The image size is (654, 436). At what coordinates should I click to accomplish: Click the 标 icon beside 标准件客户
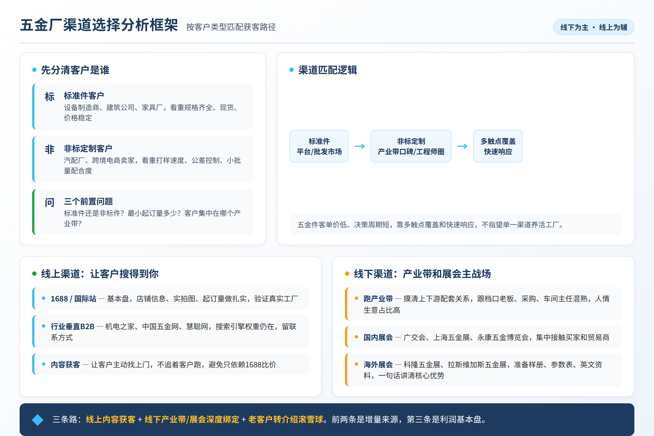click(50, 97)
